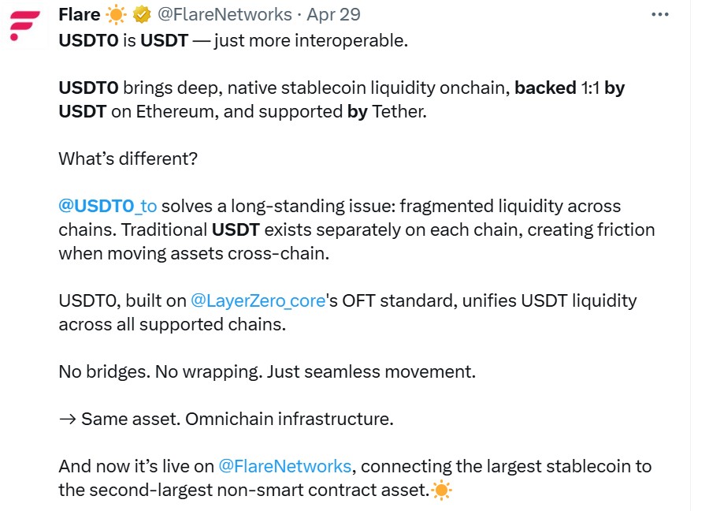Visit the @USDT0_to mention

coord(108,206)
